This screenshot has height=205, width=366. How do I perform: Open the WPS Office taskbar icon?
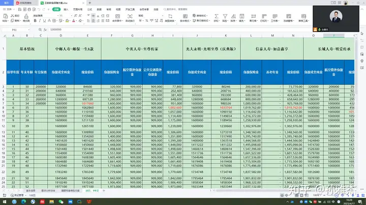(x=89, y=202)
